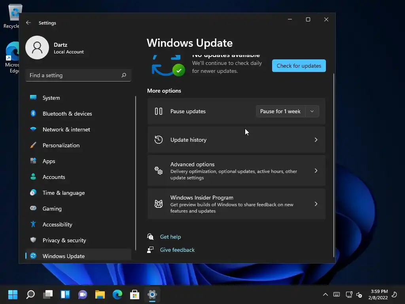This screenshot has width=405, height=304.
Task: Click the Get help icon
Action: point(150,237)
